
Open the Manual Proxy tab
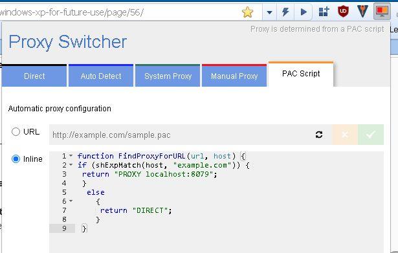(x=234, y=76)
